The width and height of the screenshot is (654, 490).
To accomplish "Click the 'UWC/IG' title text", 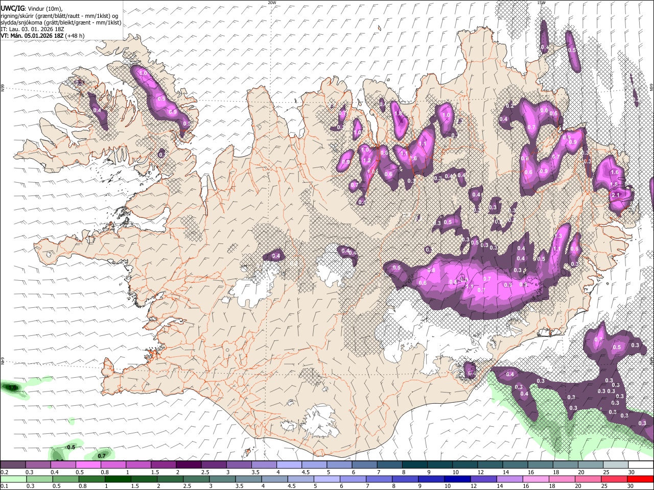I will [x=12, y=8].
